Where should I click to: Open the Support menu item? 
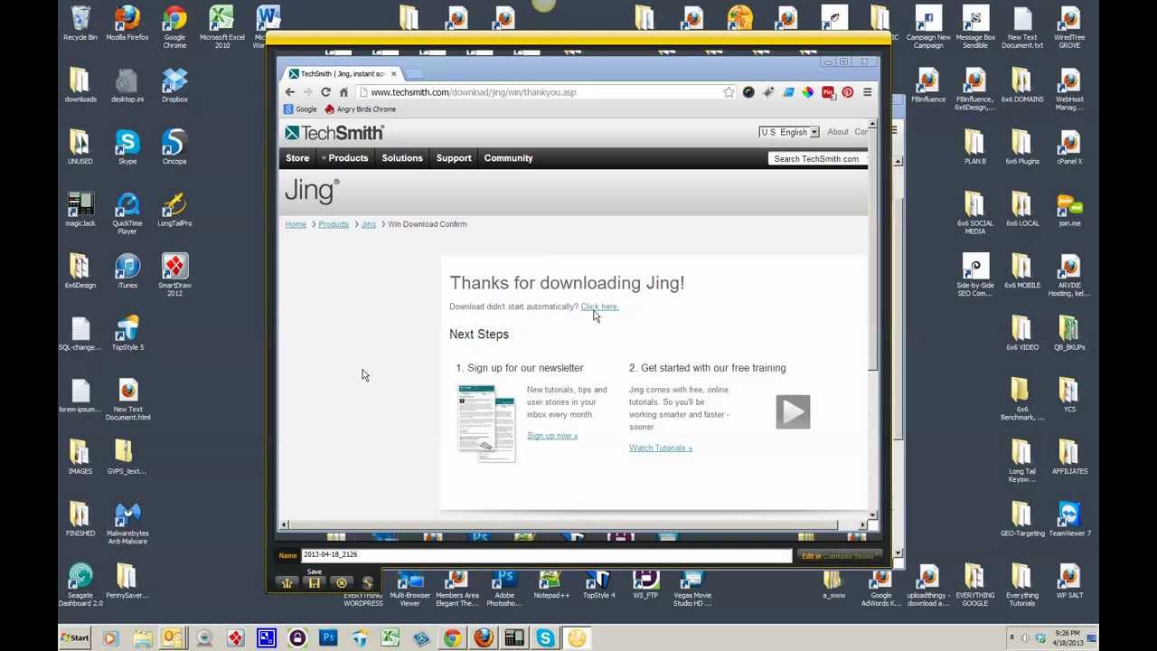pos(454,158)
